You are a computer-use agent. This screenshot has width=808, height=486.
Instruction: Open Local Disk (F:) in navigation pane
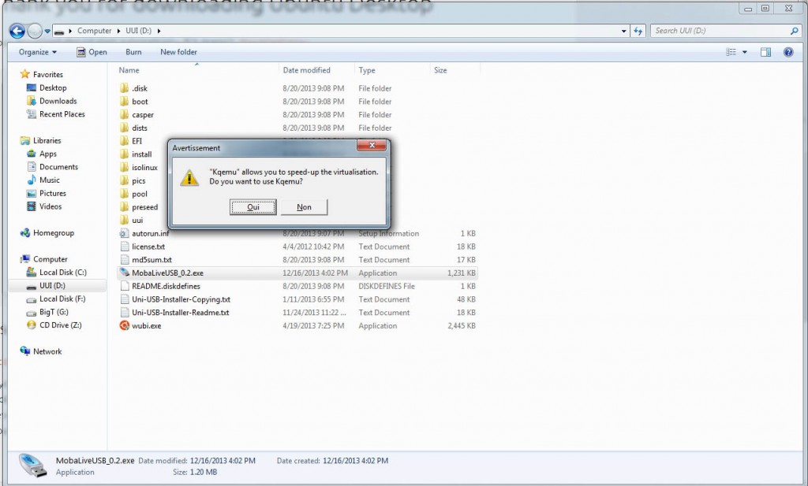pos(62,299)
